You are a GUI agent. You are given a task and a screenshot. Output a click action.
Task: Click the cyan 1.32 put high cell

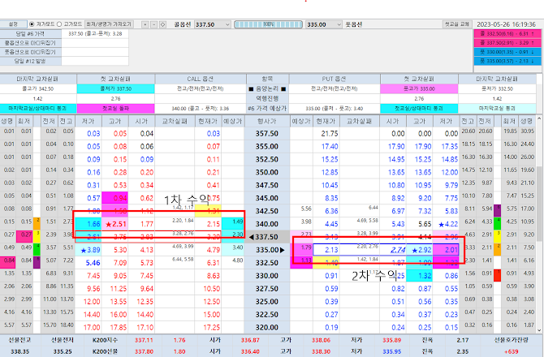[420, 276]
